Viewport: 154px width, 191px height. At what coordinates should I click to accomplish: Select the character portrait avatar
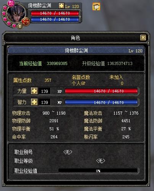coord(16,14)
